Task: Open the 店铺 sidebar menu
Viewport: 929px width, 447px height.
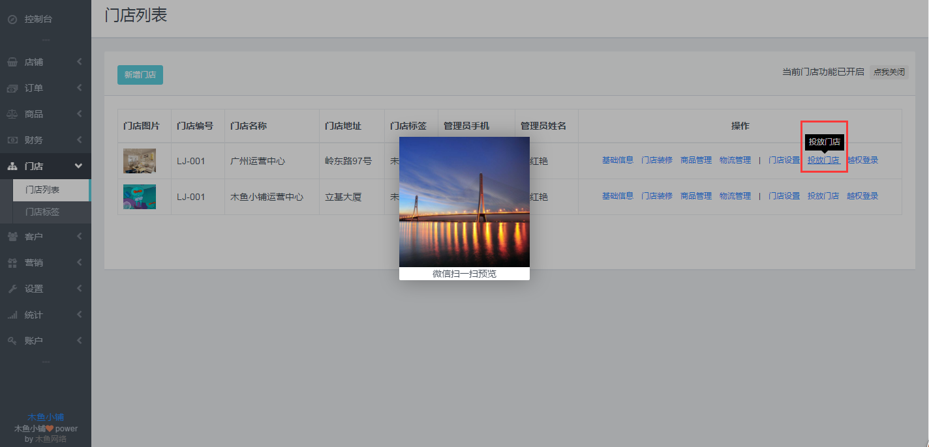Action: tap(46, 62)
